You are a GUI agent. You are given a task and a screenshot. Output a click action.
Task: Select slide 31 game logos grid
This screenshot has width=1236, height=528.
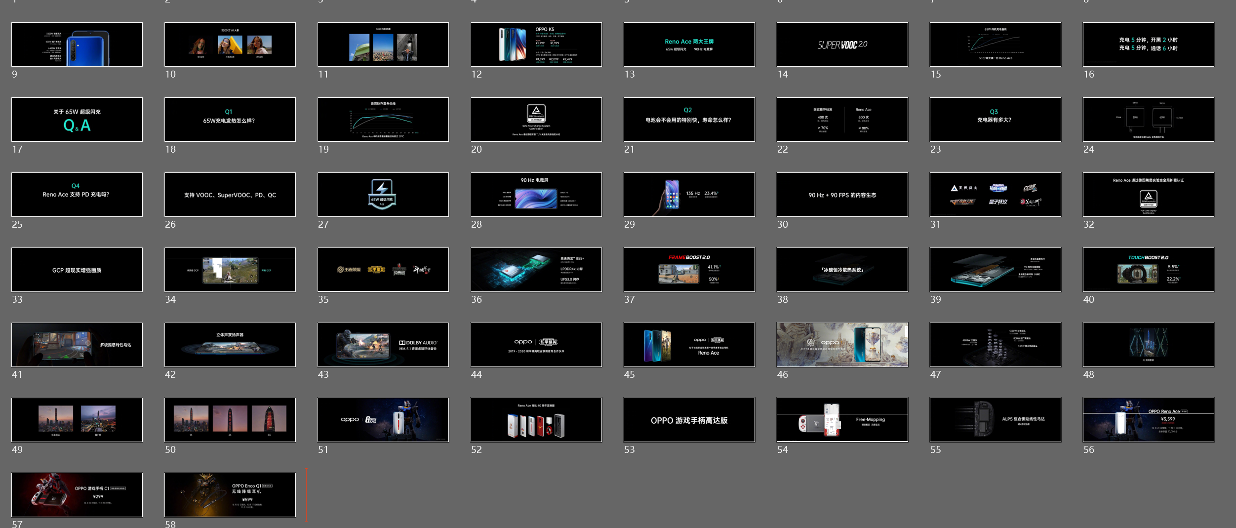996,195
